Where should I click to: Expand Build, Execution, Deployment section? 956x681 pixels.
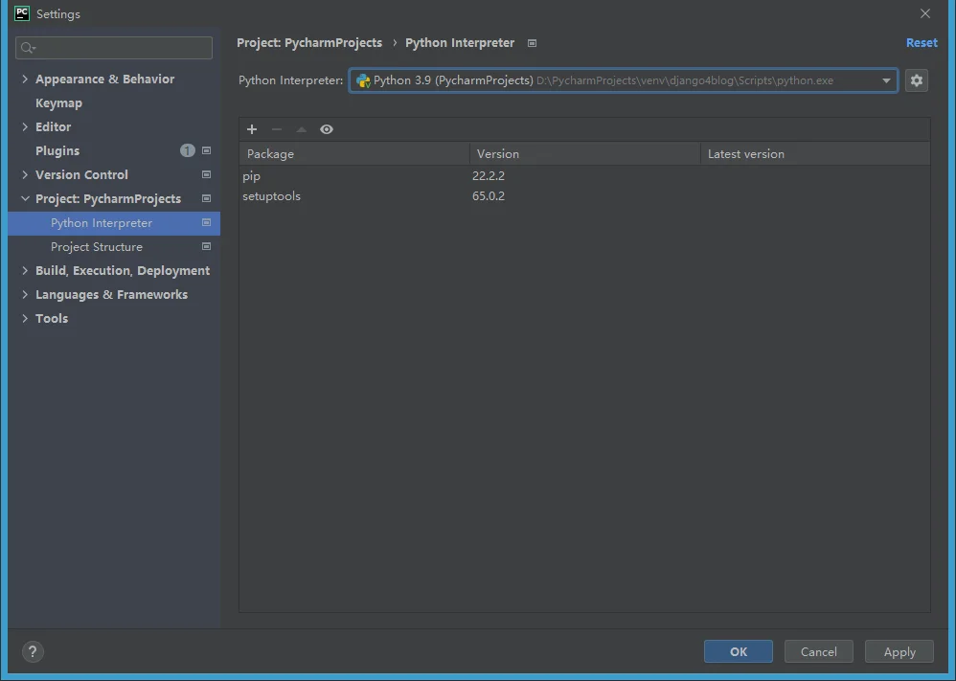click(25, 270)
